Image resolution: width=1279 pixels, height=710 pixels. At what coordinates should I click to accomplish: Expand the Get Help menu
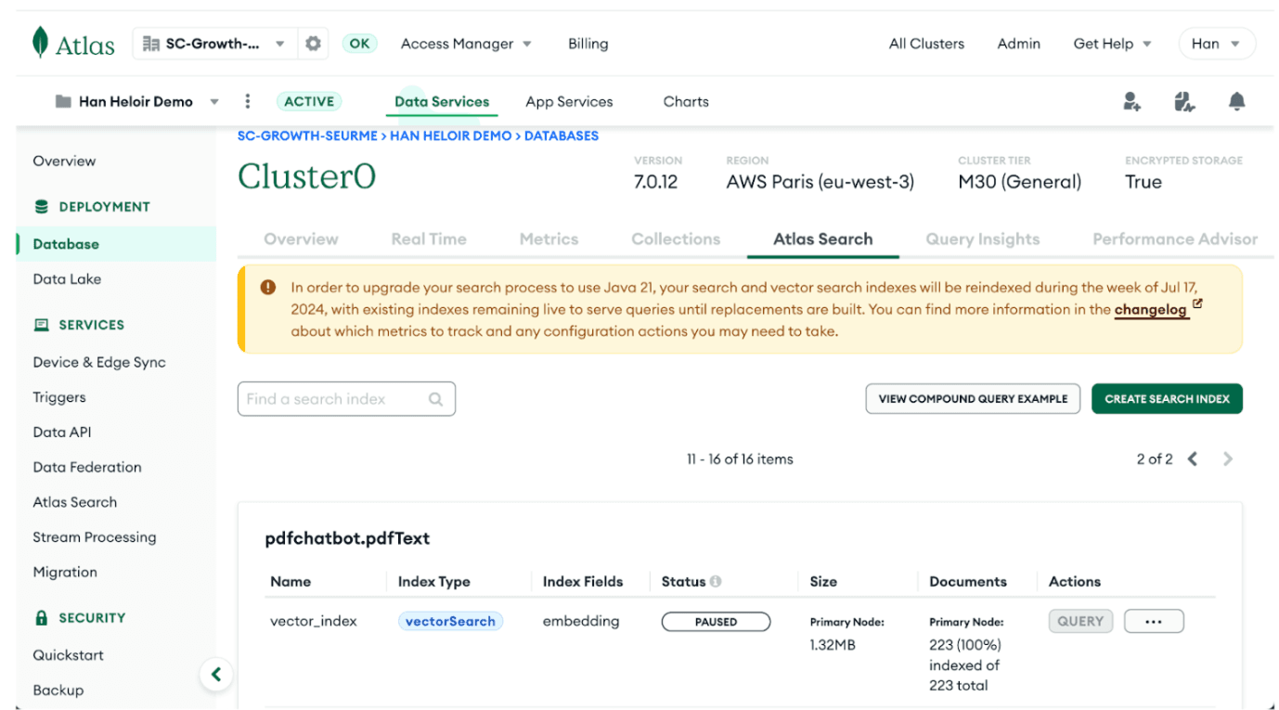coord(1112,44)
